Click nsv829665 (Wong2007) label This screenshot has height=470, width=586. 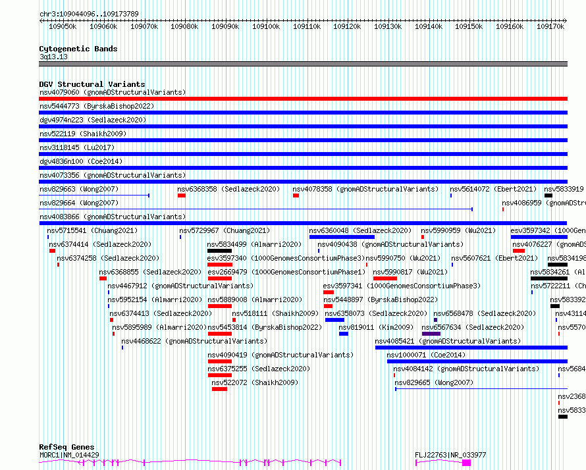pos(434,382)
